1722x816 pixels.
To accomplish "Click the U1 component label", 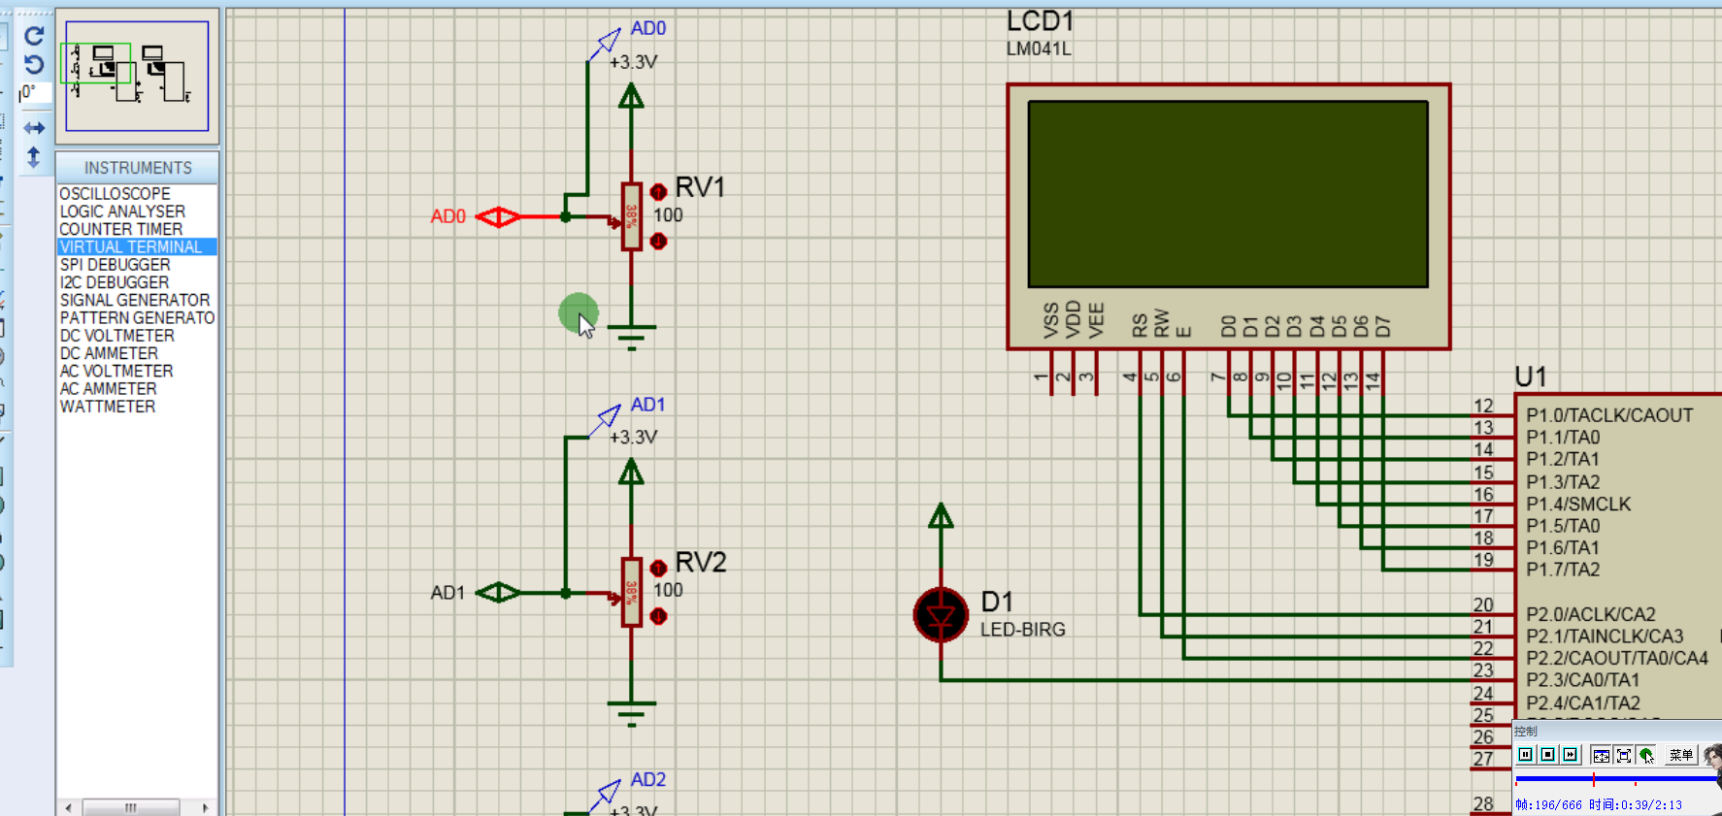I will point(1531,376).
